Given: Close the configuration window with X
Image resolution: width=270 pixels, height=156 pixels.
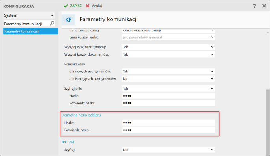Looking at the screenshot, I should coord(264,6).
